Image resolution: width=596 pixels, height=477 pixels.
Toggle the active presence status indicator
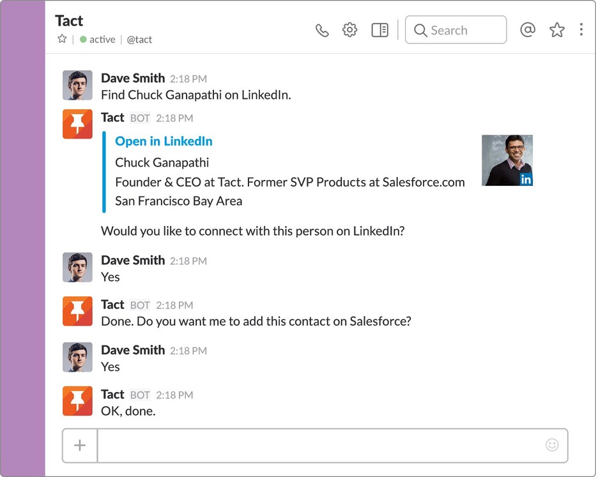tap(82, 40)
